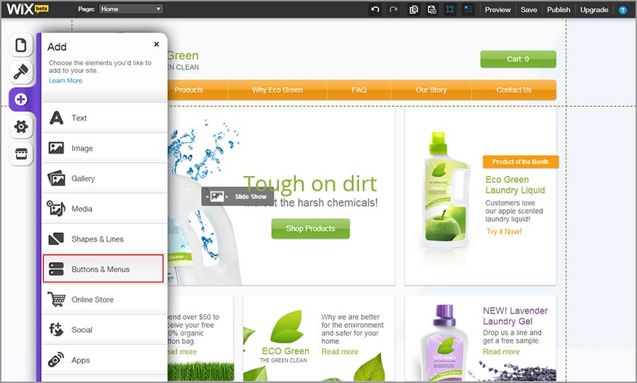
Task: Open the Design paintbrush panel
Action: tap(21, 72)
